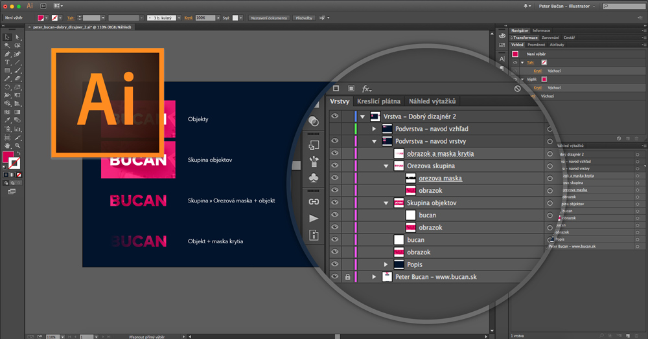Click the actions play icon in magnified dock

tap(314, 219)
